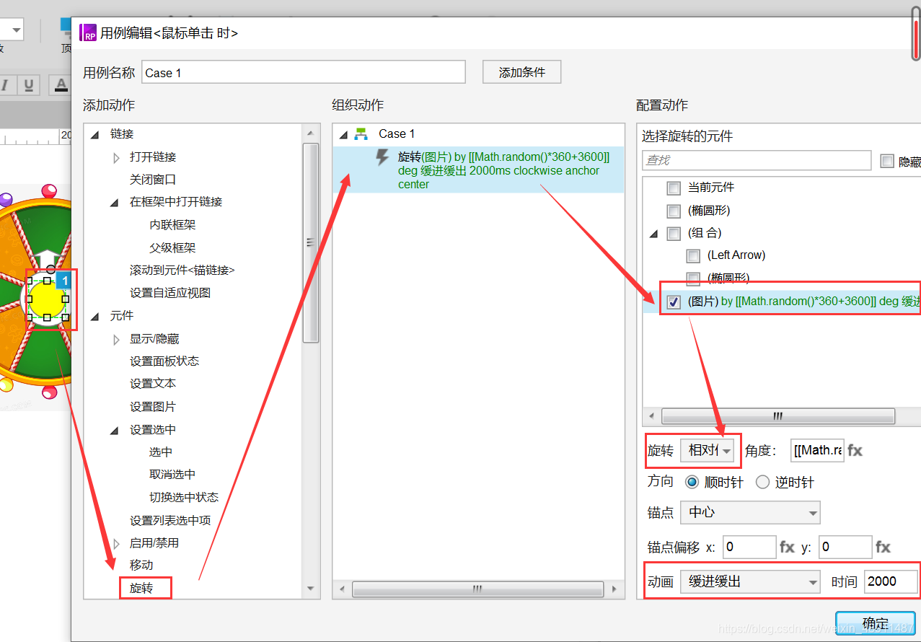Select the 旋转 action in the tree

(141, 589)
